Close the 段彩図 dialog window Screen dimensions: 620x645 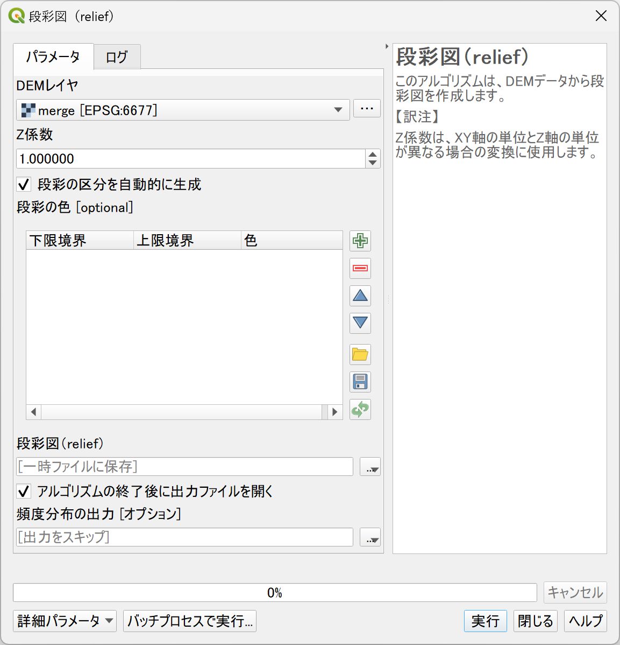coord(601,16)
